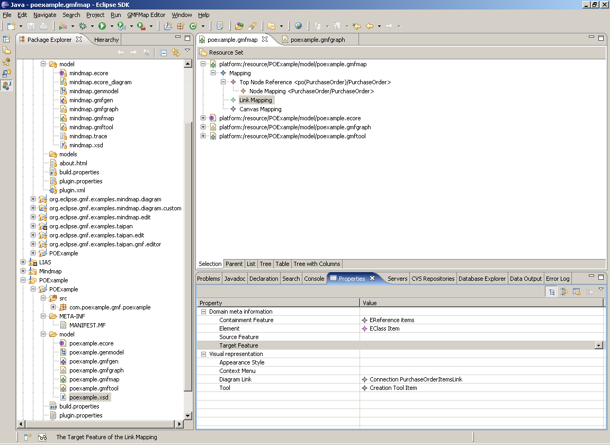Select poexample.xsd in Package Explorer

coord(89,397)
